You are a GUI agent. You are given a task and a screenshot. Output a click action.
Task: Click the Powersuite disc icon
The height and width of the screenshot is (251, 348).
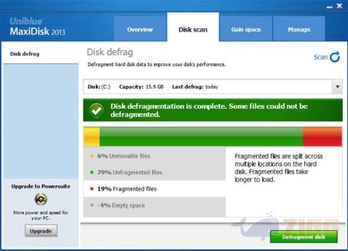pos(41,199)
